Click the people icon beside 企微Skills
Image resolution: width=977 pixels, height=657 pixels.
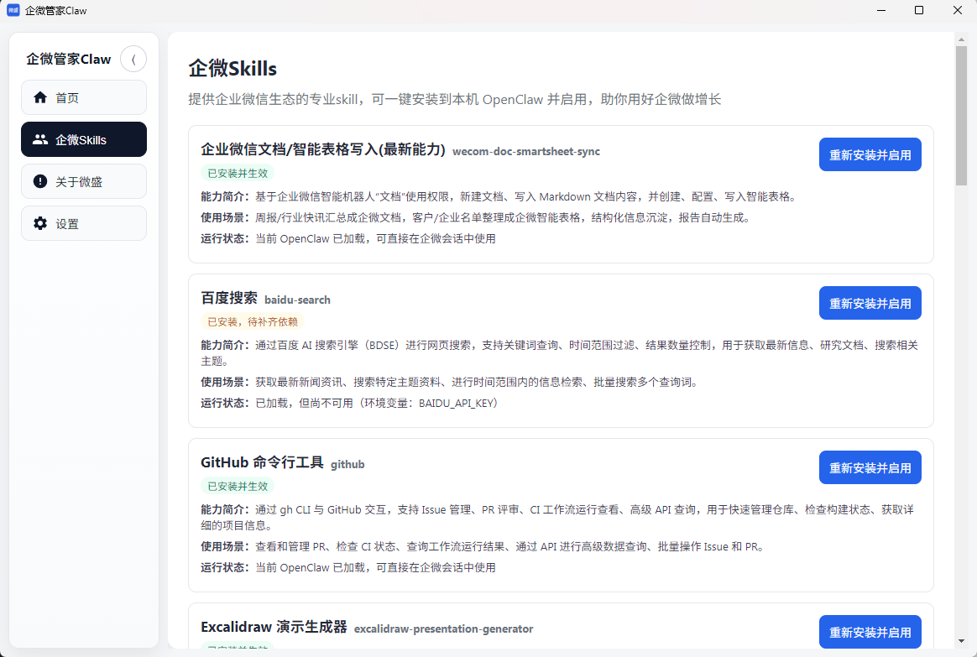pyautogui.click(x=40, y=139)
